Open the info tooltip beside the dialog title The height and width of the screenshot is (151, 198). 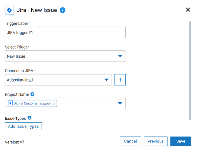point(63,10)
